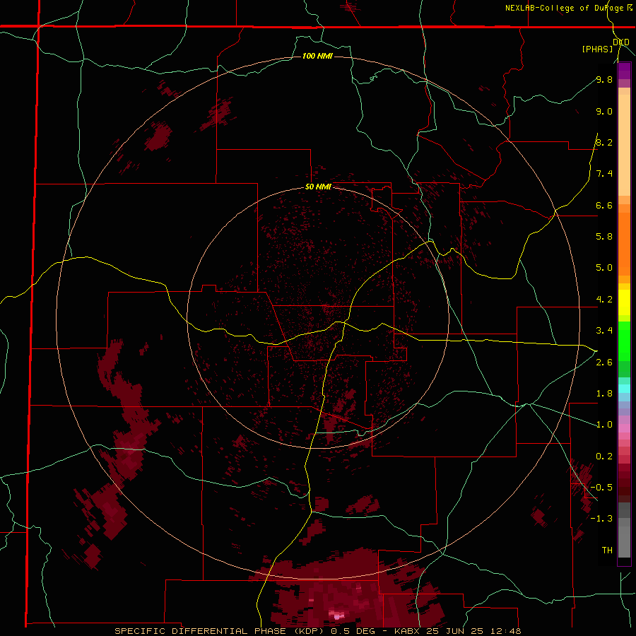636x636 pixels.
Task: Click the 5.8 scale value
Action: click(604, 237)
